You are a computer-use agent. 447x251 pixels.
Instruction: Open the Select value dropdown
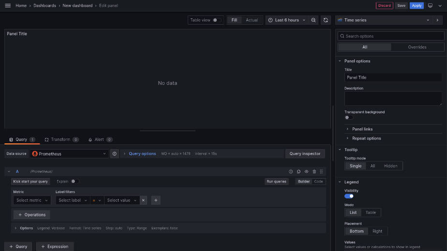click(x=122, y=200)
